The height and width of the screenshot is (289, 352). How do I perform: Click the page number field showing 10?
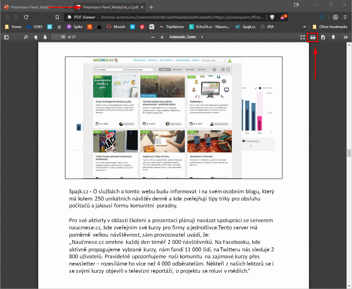pos(59,37)
